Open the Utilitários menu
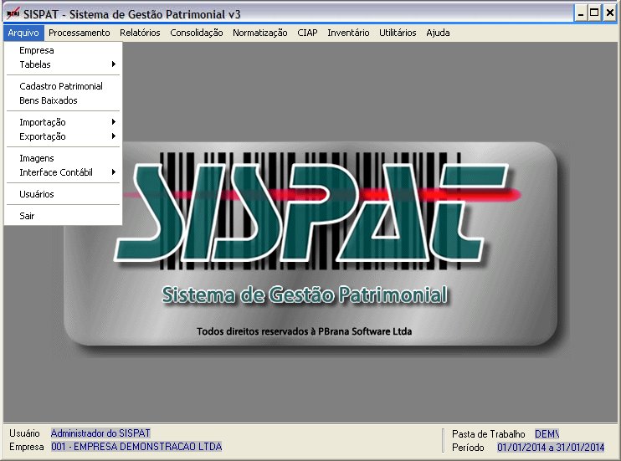This screenshot has width=621, height=461. point(398,33)
